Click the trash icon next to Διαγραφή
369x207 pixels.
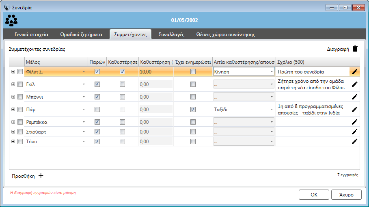pyautogui.click(x=355, y=49)
